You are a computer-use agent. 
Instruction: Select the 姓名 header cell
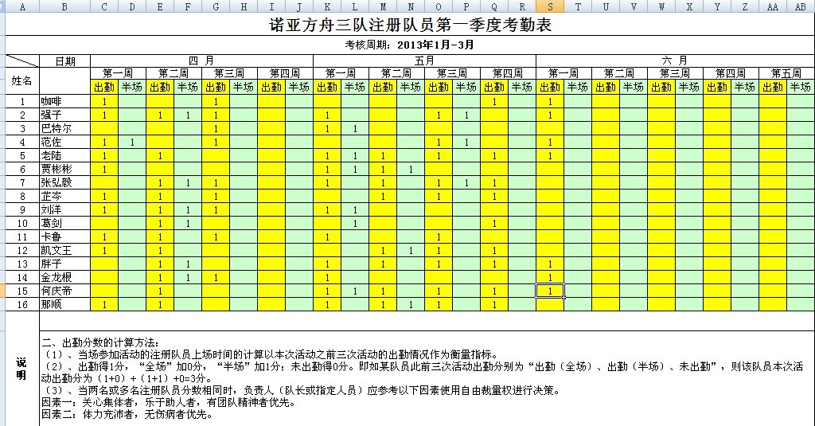(21, 80)
